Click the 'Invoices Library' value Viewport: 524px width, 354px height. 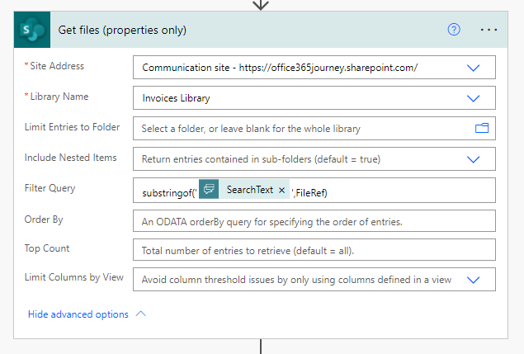tap(176, 98)
